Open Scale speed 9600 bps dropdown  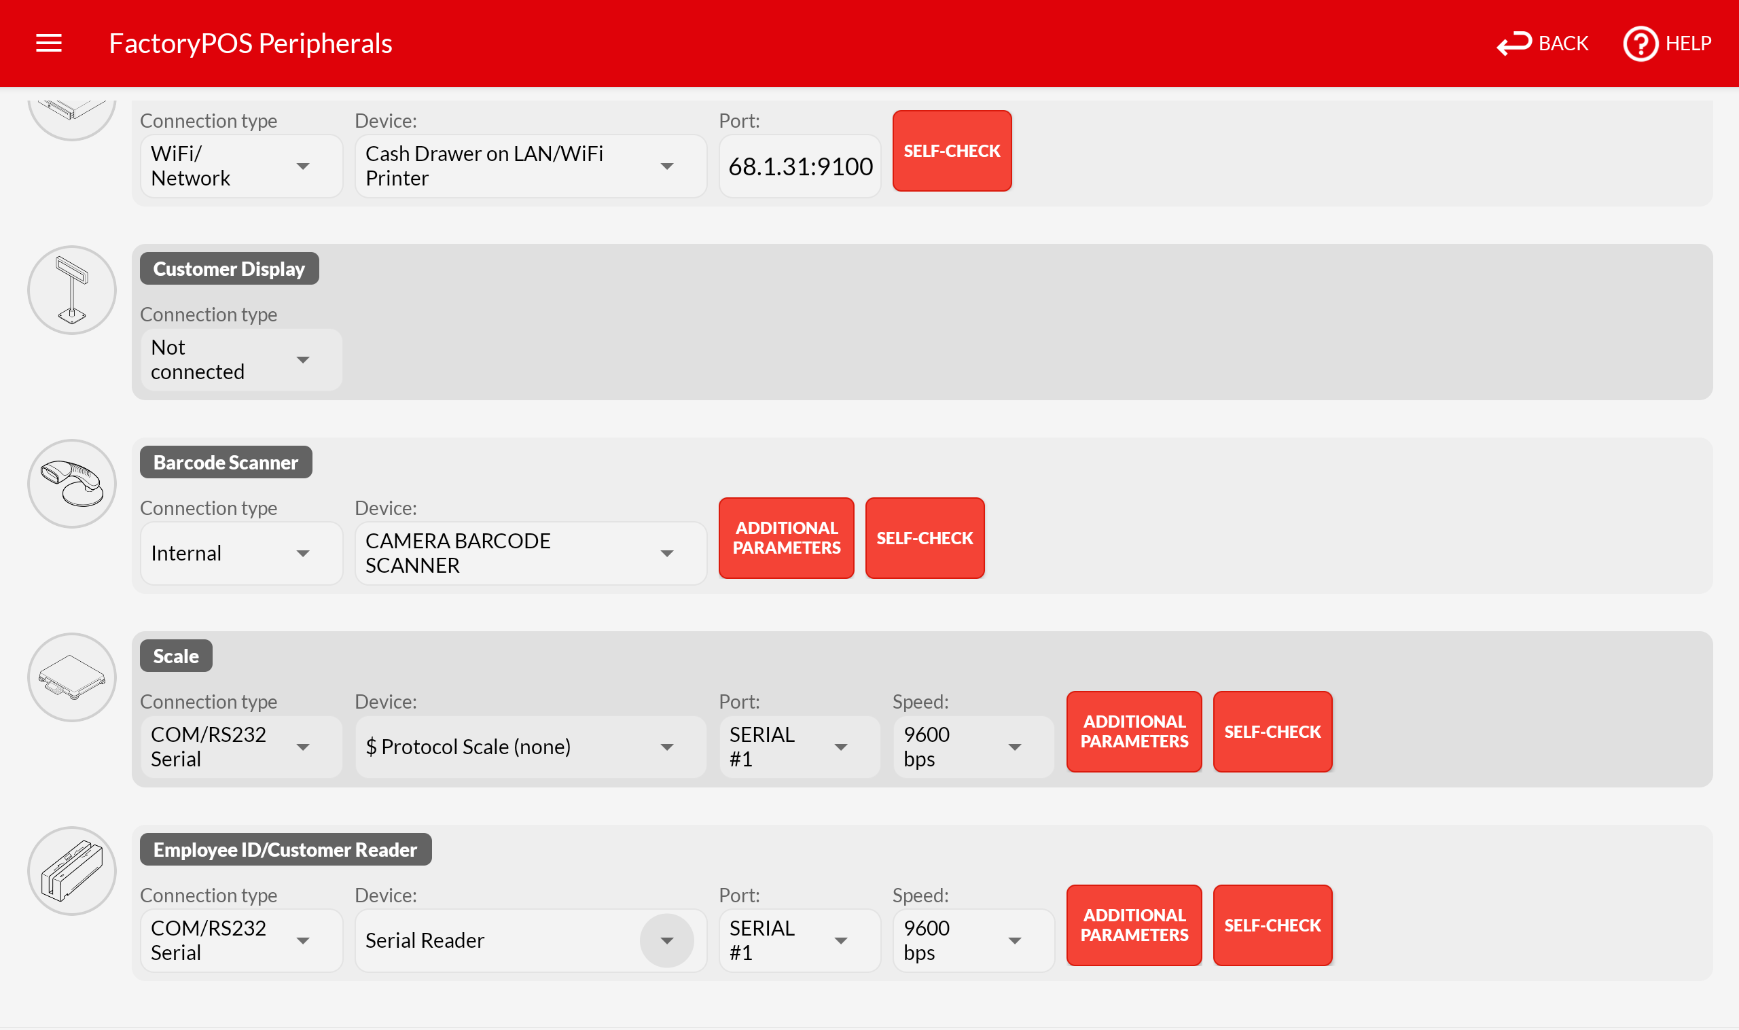972,747
